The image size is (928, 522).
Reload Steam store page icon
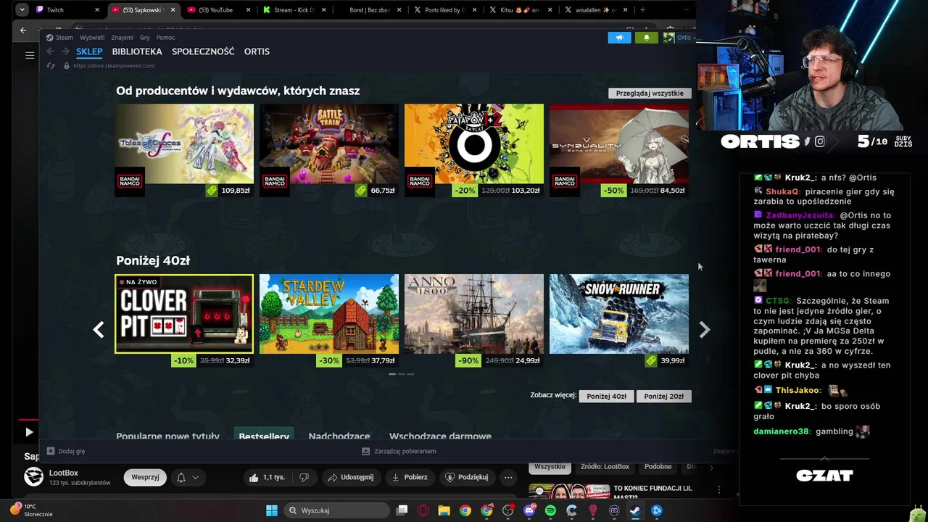coord(50,66)
